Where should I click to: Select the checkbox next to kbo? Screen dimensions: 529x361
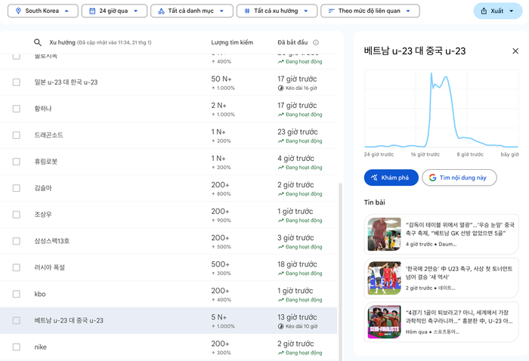[x=17, y=294]
